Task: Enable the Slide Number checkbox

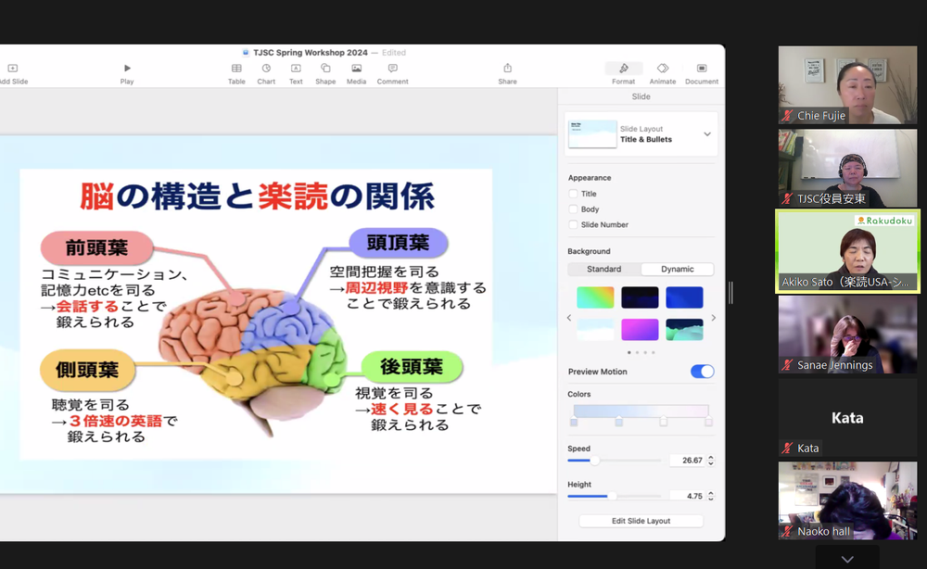Action: tap(573, 224)
